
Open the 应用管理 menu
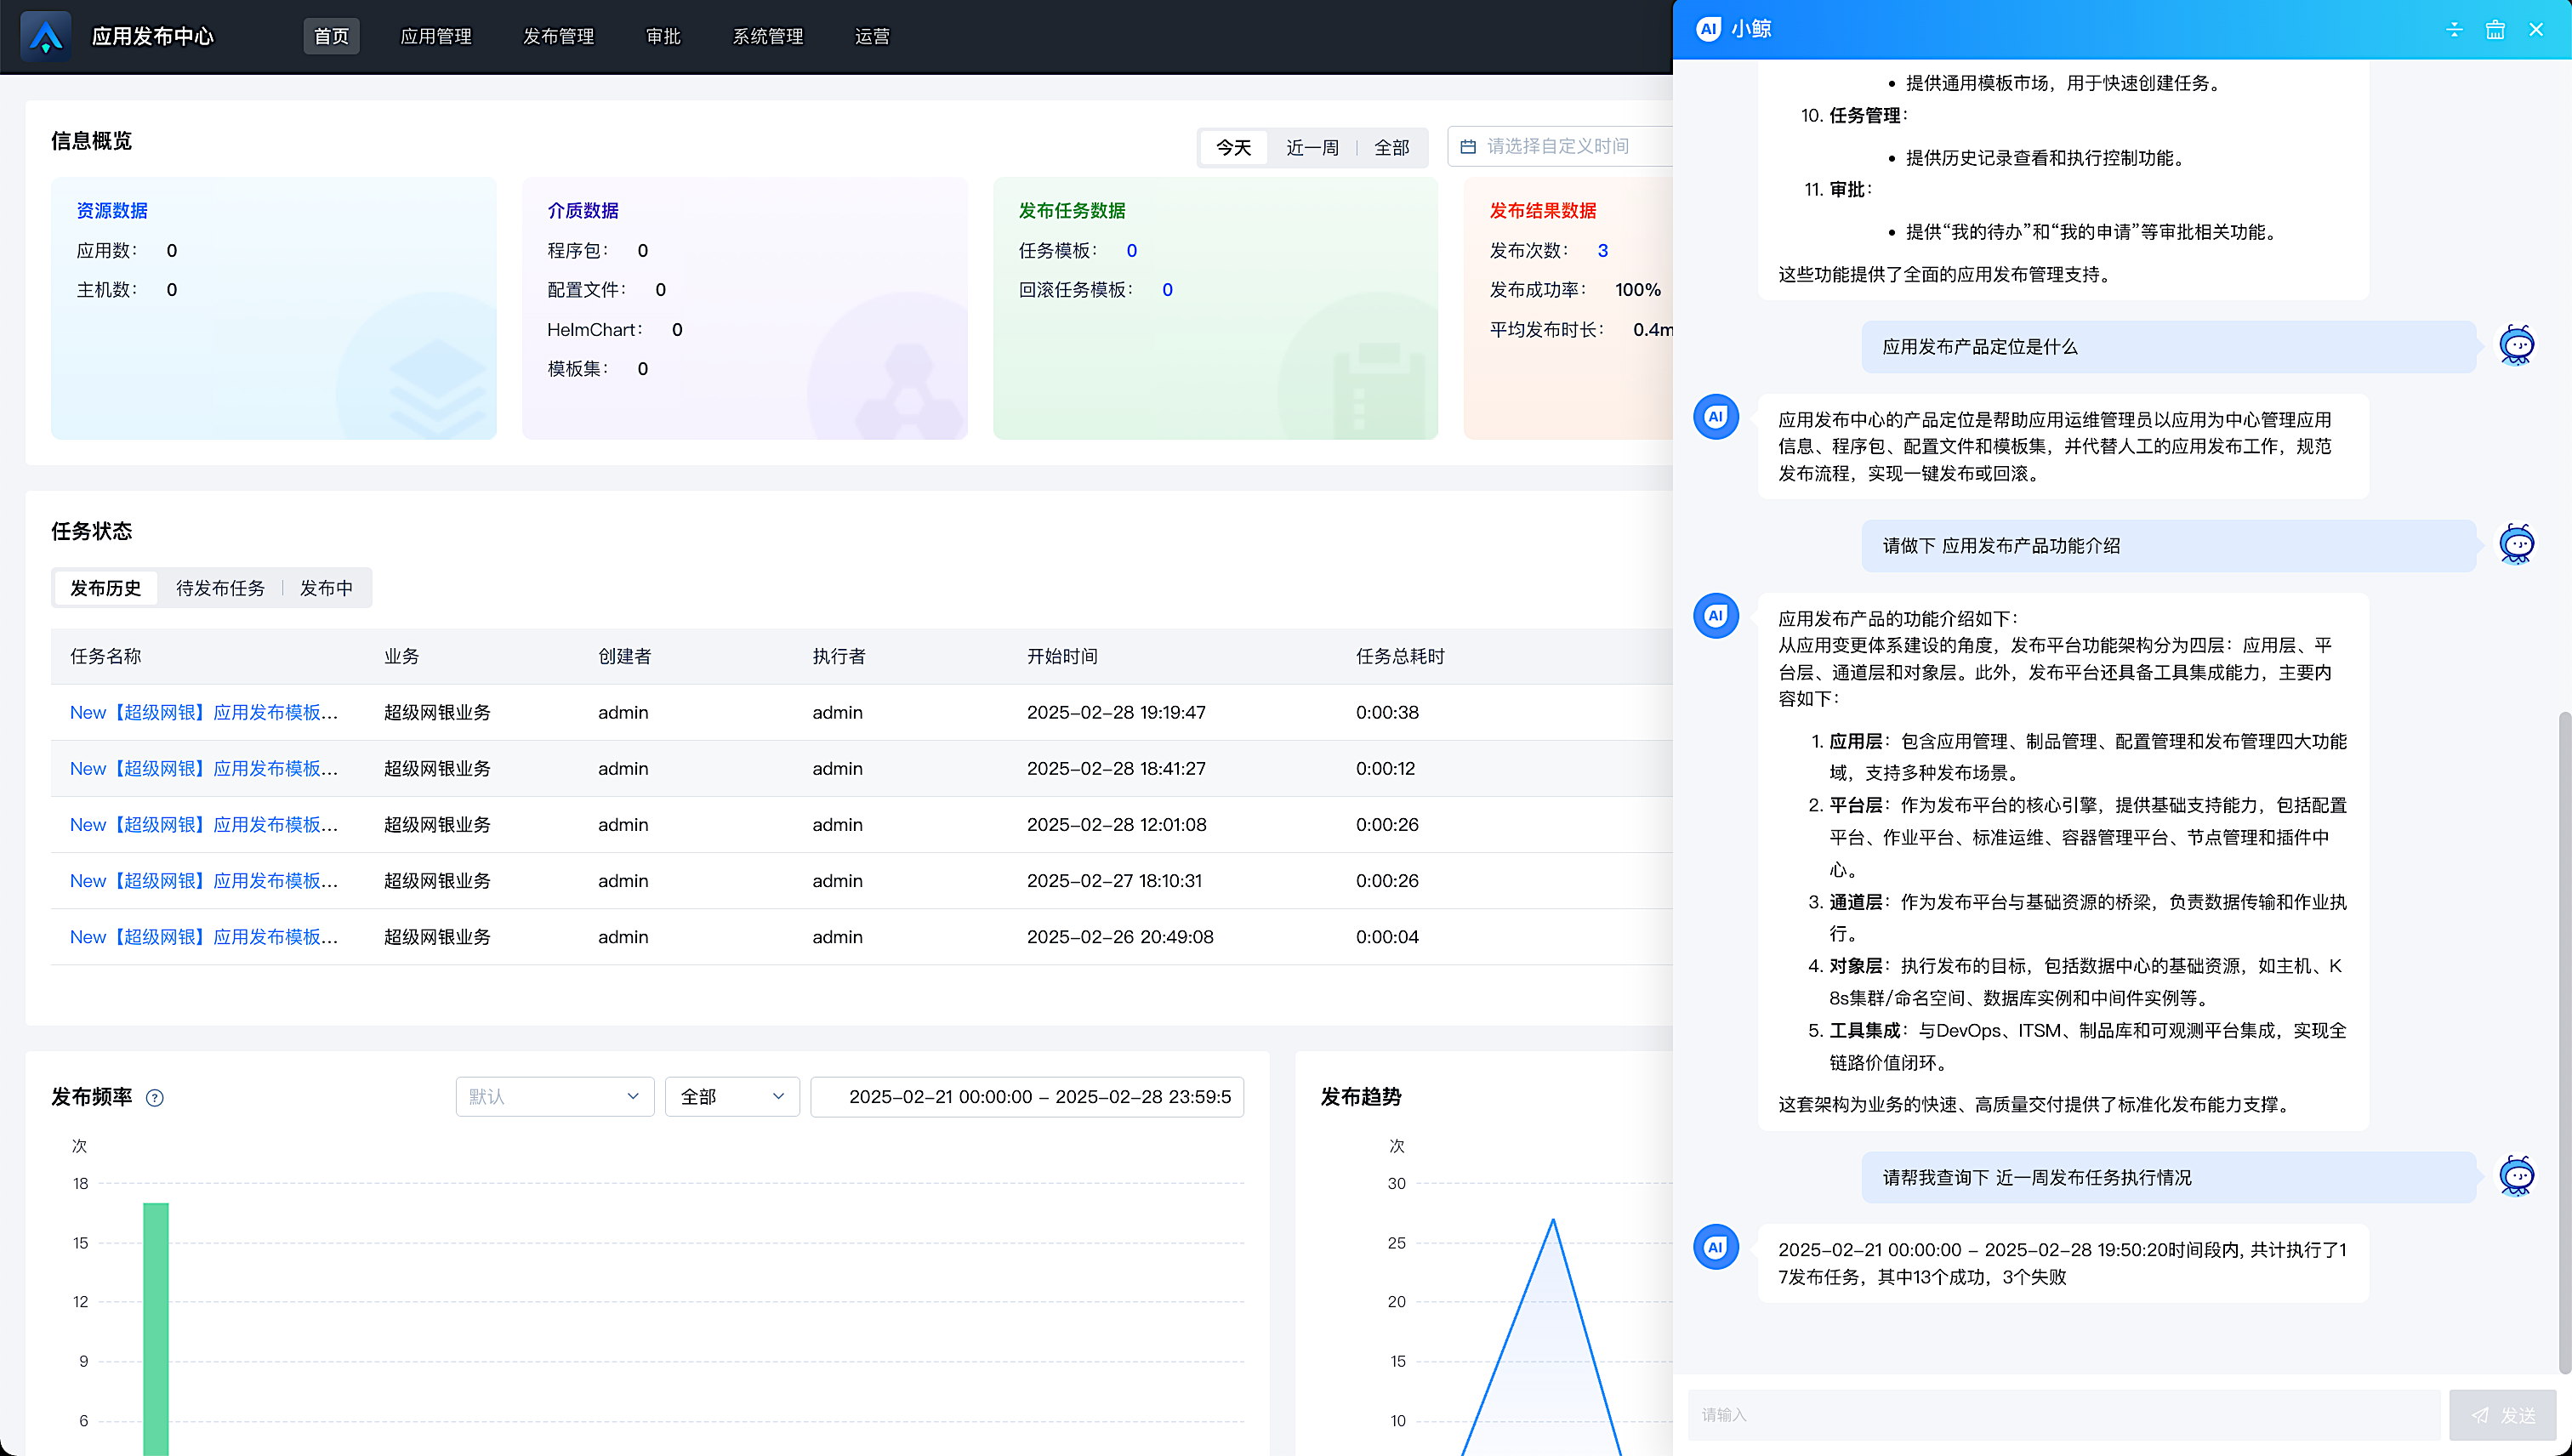click(436, 36)
